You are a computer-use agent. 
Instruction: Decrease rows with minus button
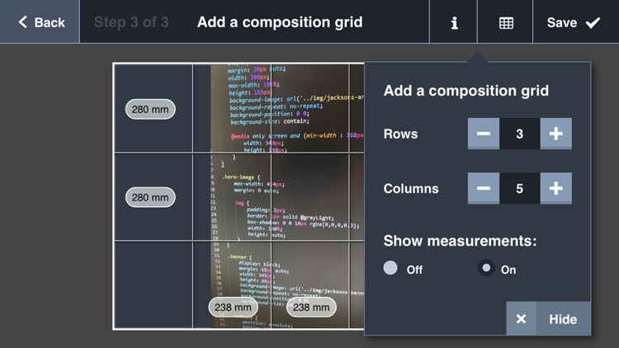(484, 134)
